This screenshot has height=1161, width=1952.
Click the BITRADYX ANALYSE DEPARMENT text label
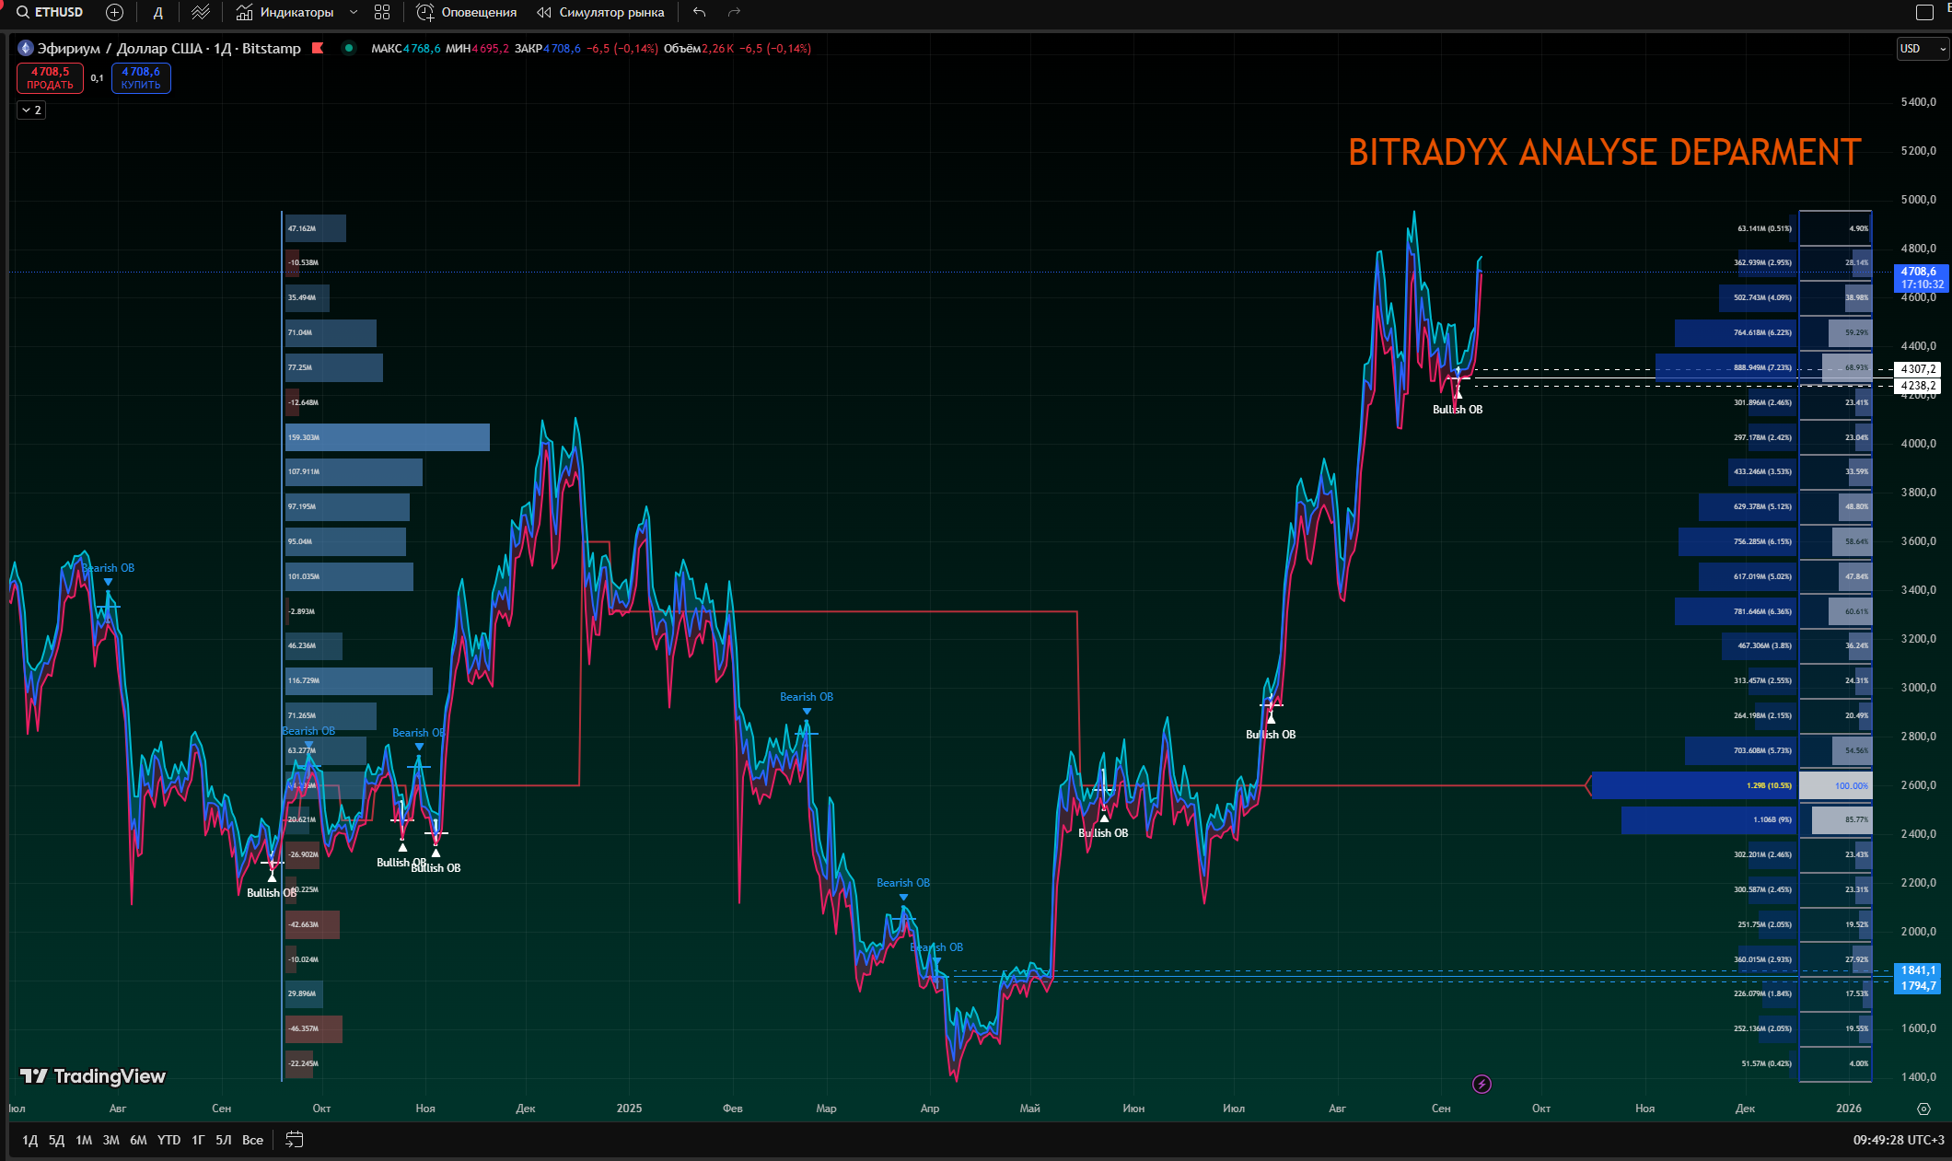(x=1605, y=153)
